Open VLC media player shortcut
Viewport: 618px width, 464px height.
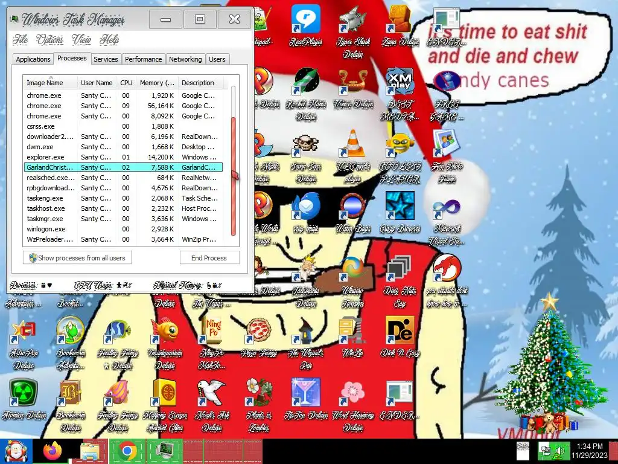[352, 157]
